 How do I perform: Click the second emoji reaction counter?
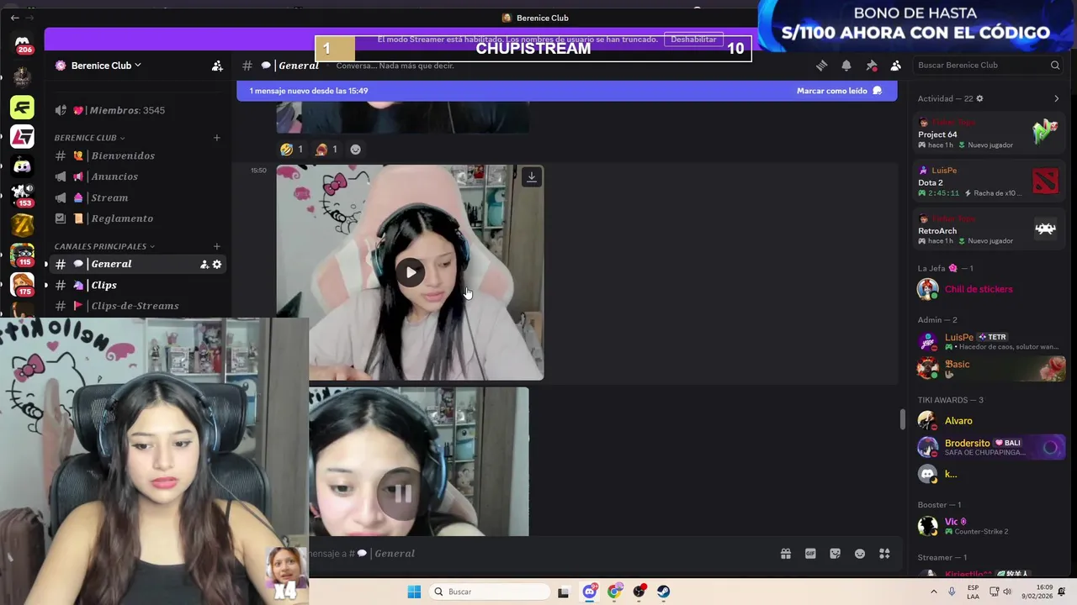[326, 150]
